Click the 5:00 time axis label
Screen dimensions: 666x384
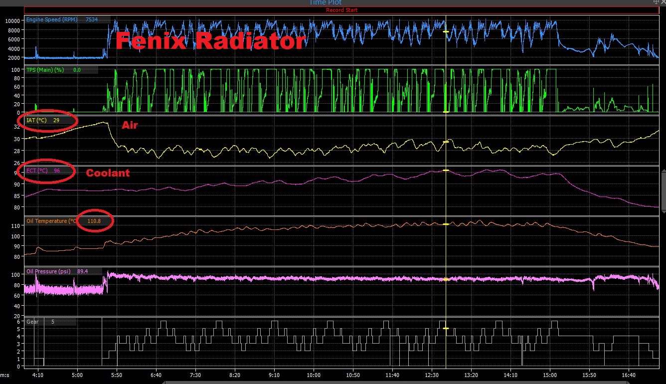coord(77,375)
